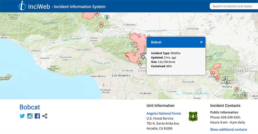Select the fire marker at the map's top edge
This screenshot has height=134, width=258.
tap(97, 14)
